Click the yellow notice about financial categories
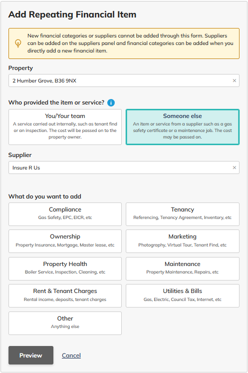The width and height of the screenshot is (248, 373). tap(124, 43)
